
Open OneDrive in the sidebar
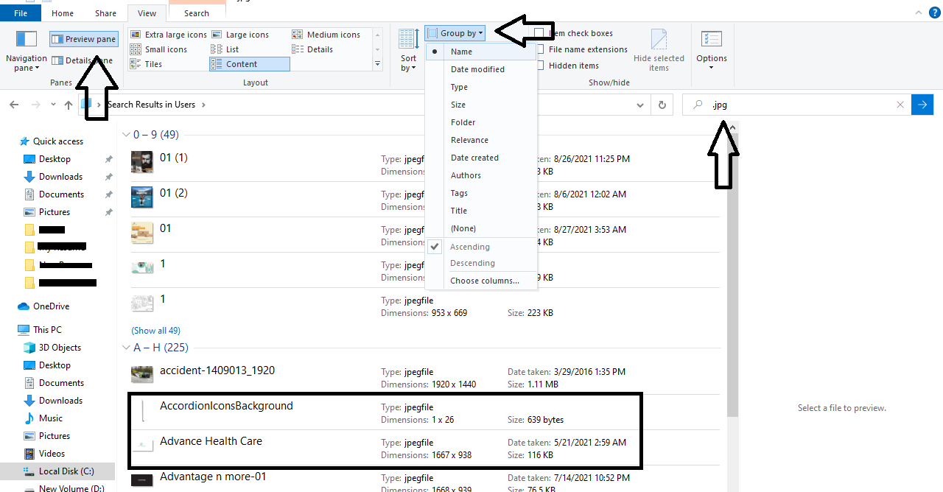click(x=51, y=306)
